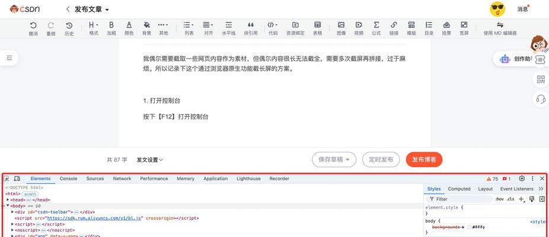Open DevTools three-dot customize menu

532,178
